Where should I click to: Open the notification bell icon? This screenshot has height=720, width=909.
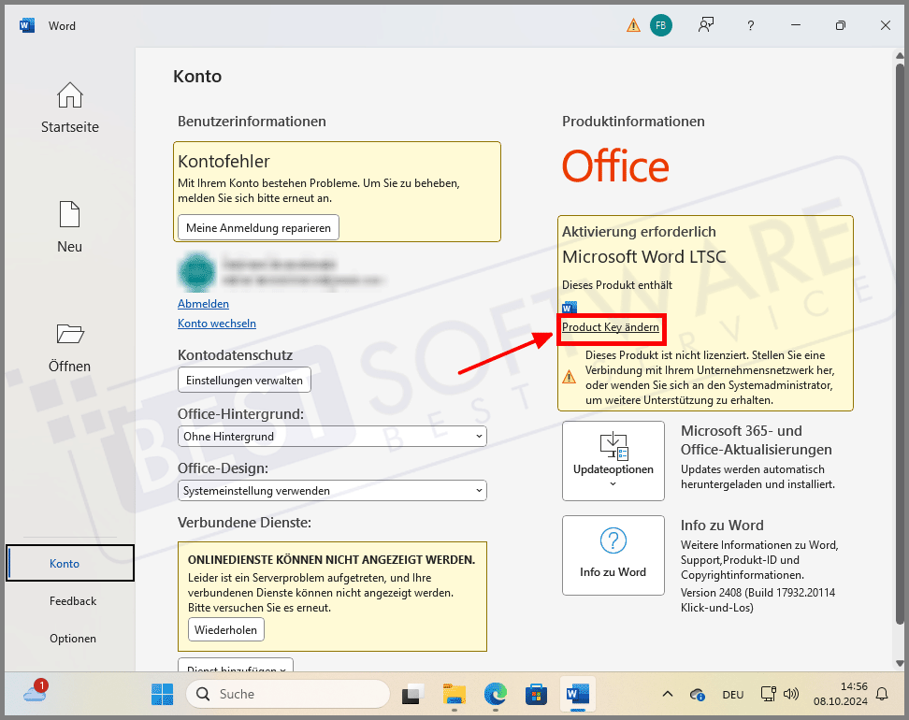pos(882,694)
